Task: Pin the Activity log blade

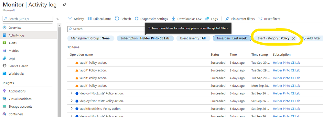Action: click(64, 5)
